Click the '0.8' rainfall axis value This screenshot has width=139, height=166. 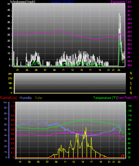(x=13, y=120)
